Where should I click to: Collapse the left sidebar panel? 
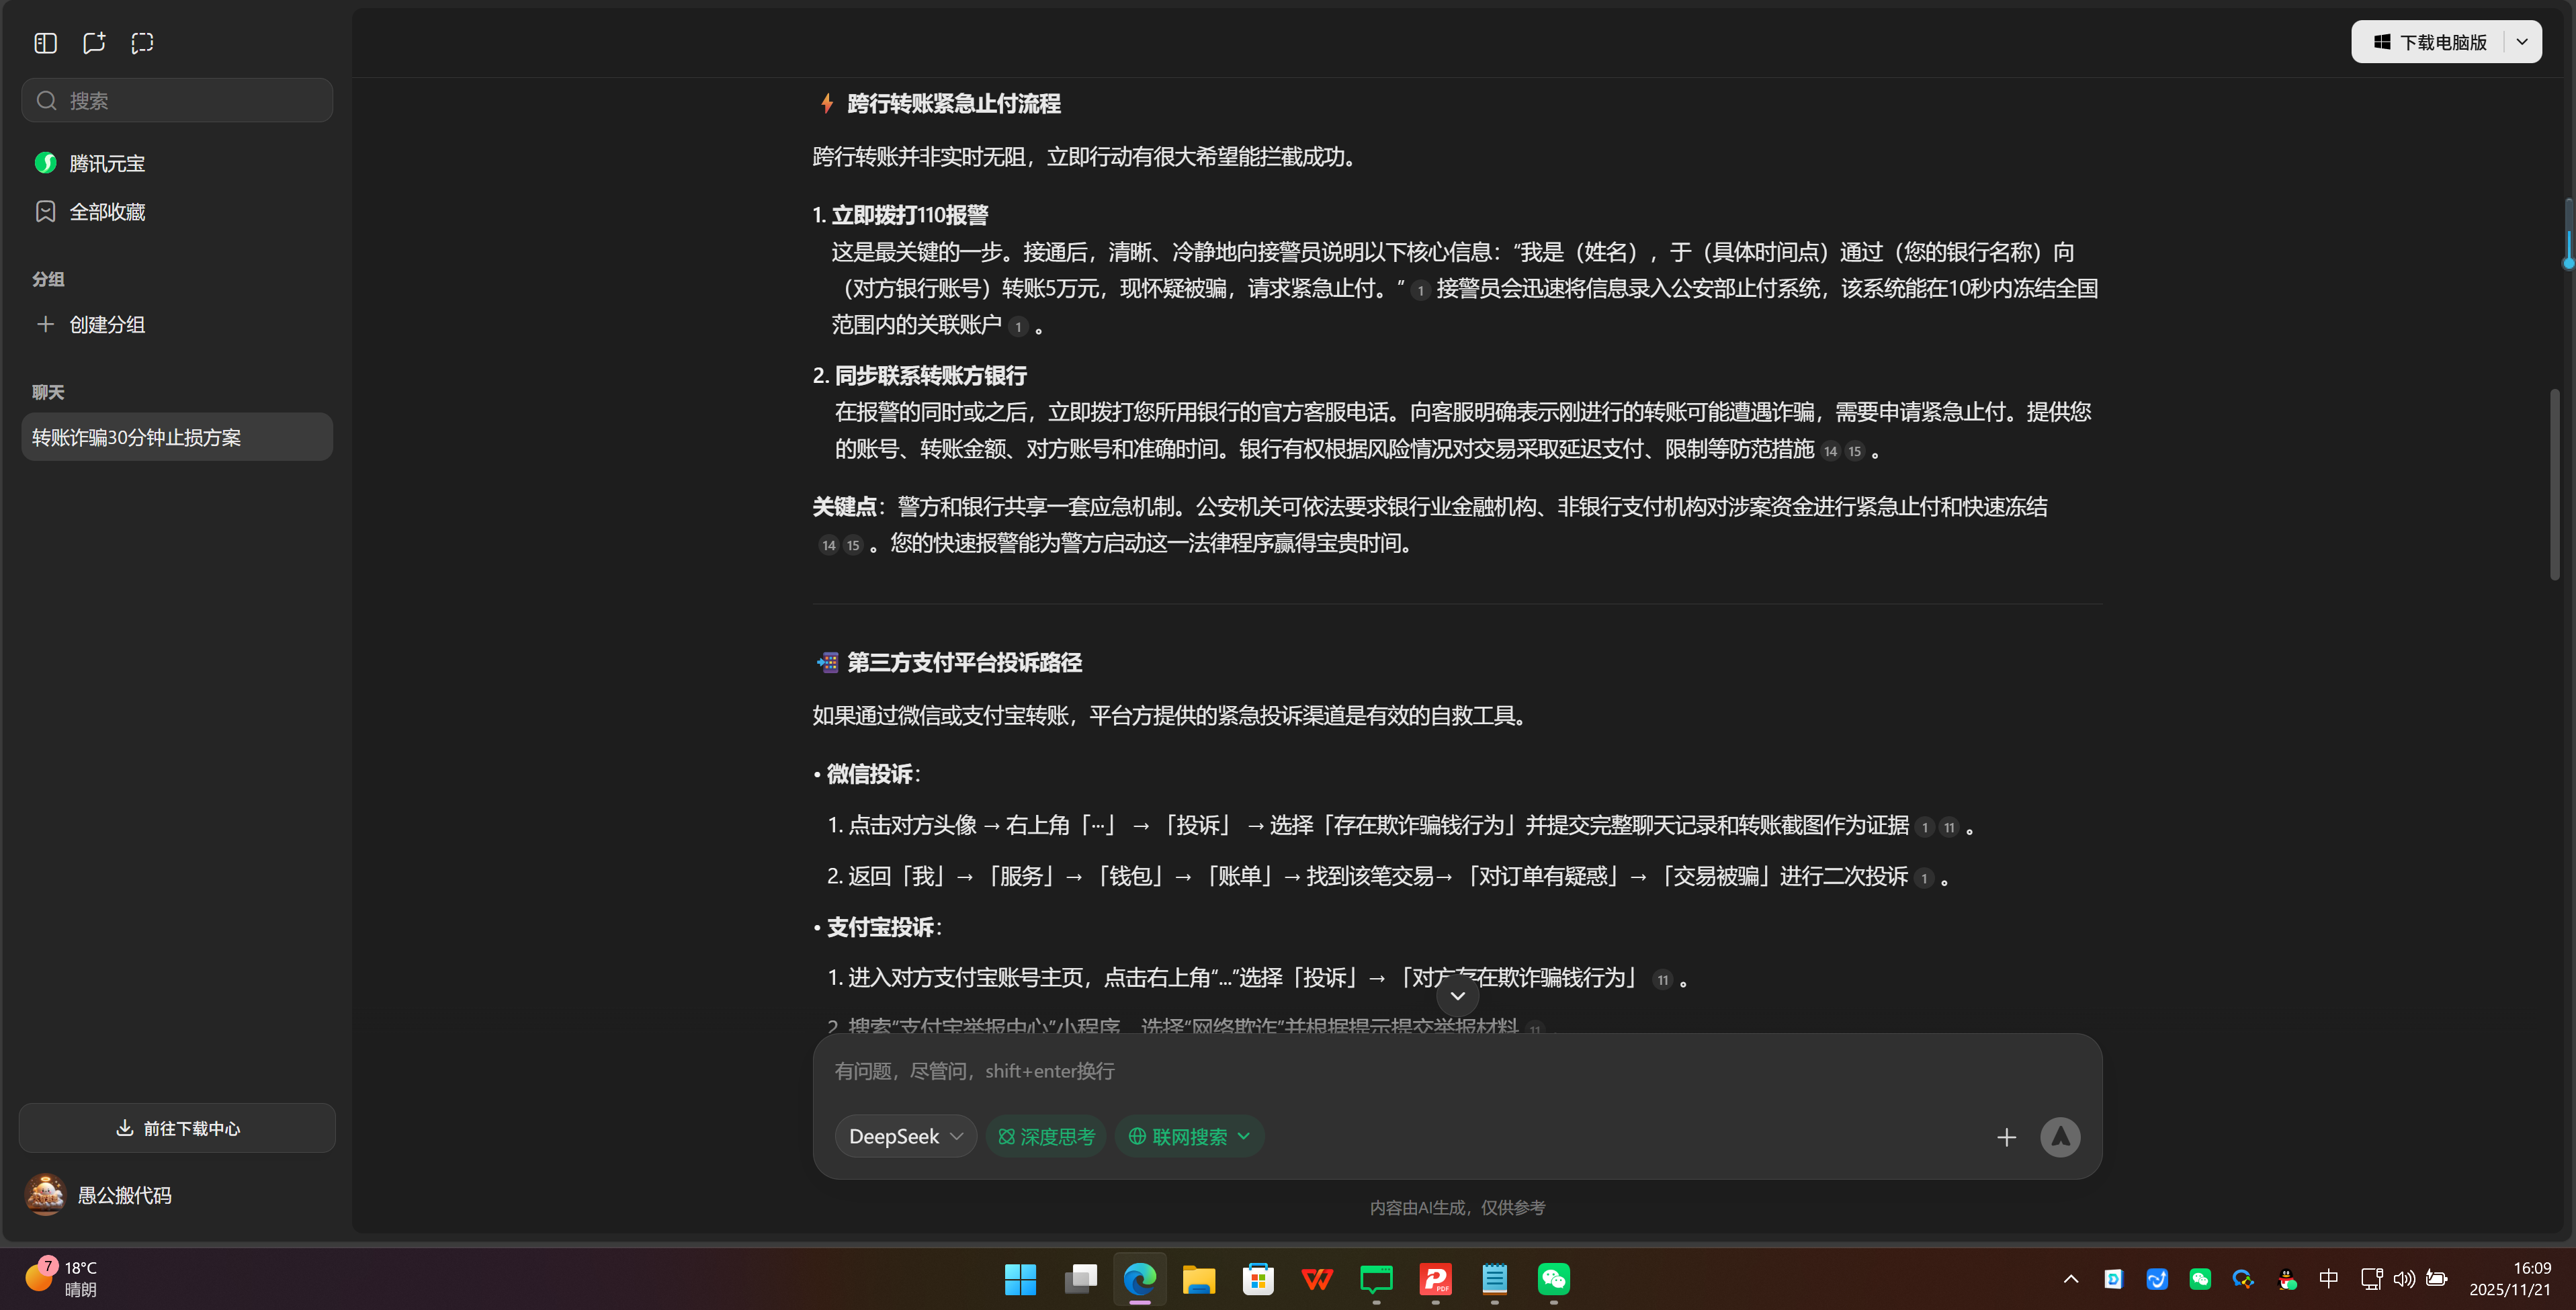(x=45, y=43)
